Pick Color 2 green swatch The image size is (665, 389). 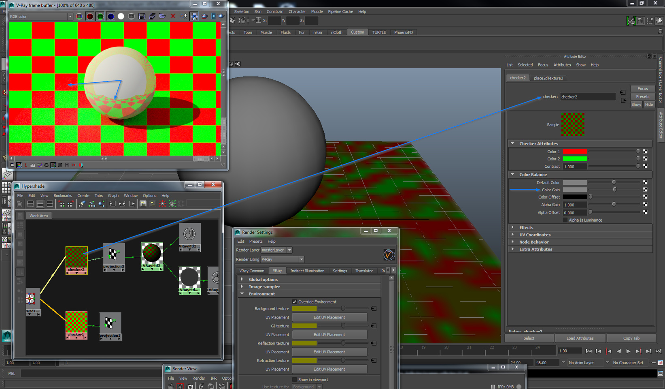(x=575, y=159)
